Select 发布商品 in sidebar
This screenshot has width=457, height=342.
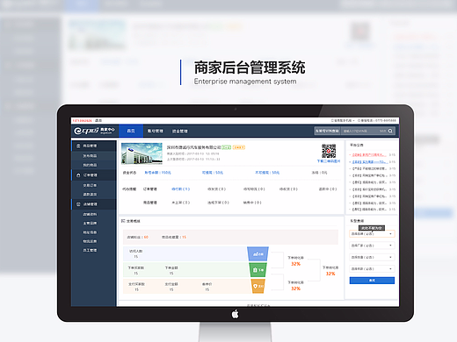coord(90,156)
